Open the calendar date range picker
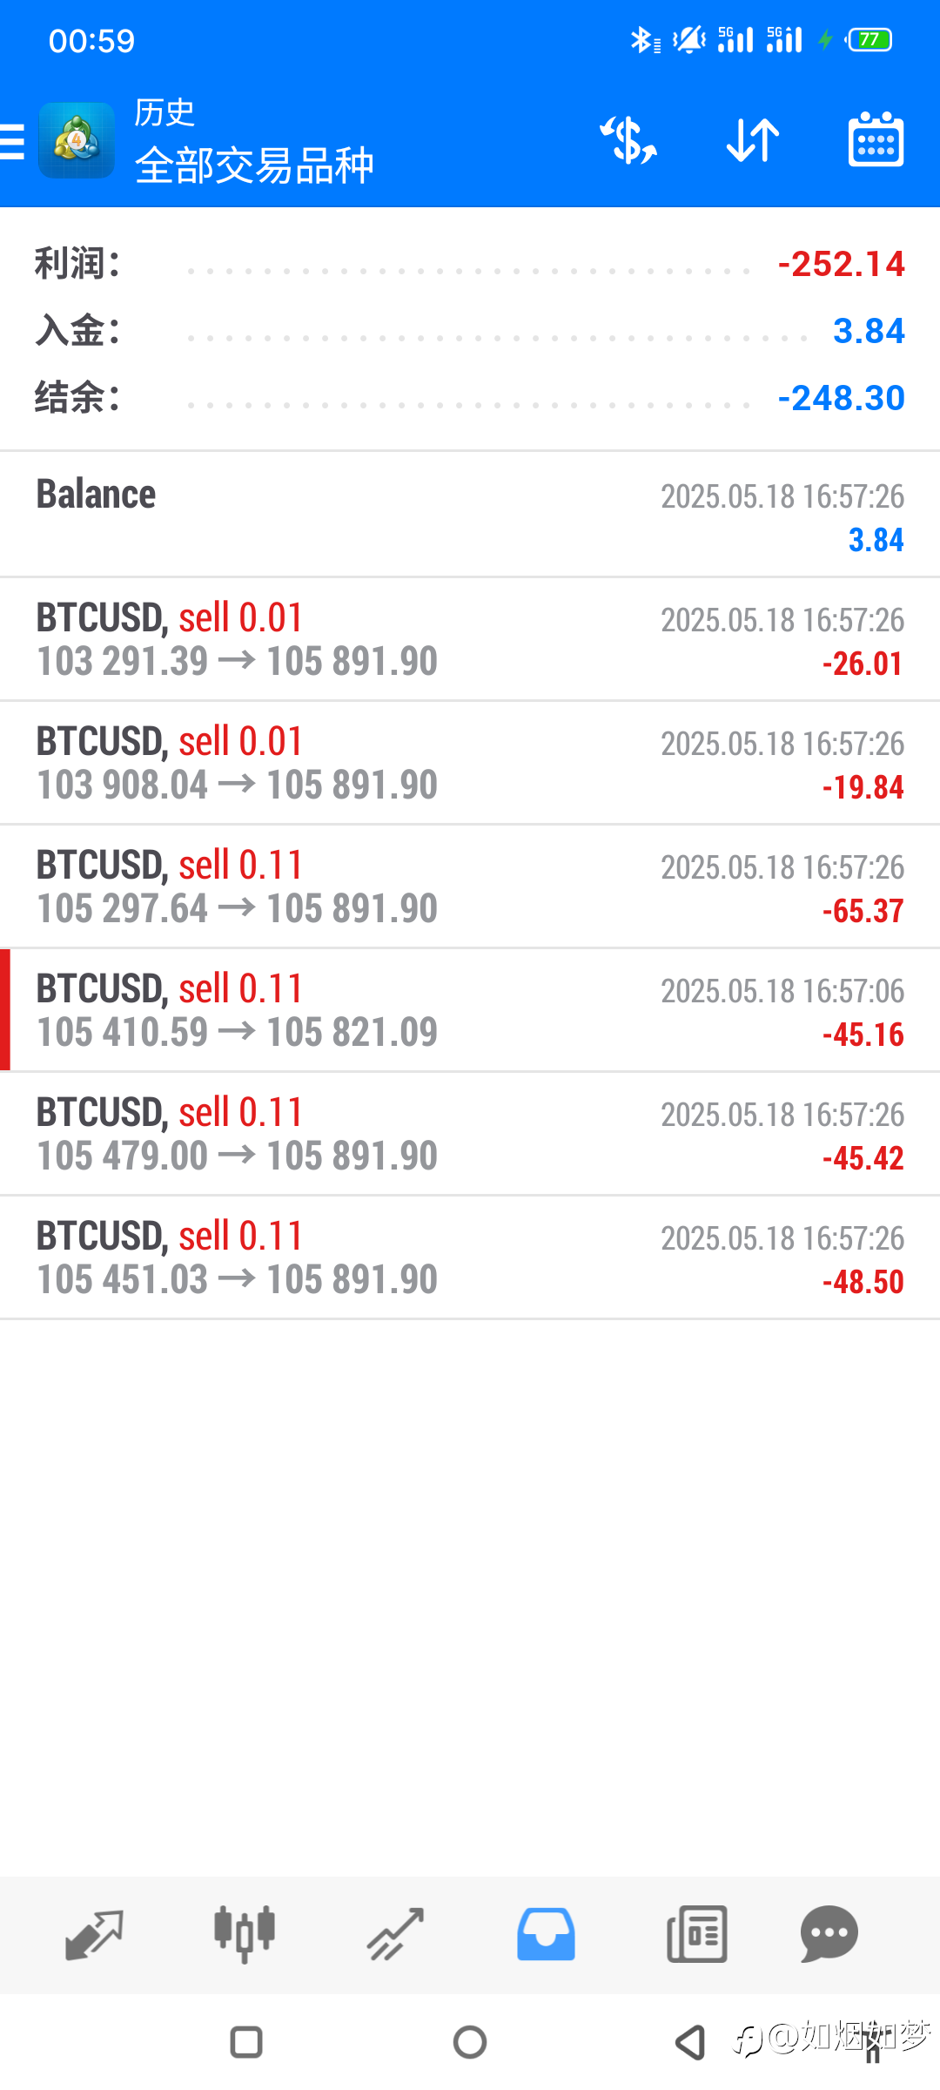 (x=876, y=139)
